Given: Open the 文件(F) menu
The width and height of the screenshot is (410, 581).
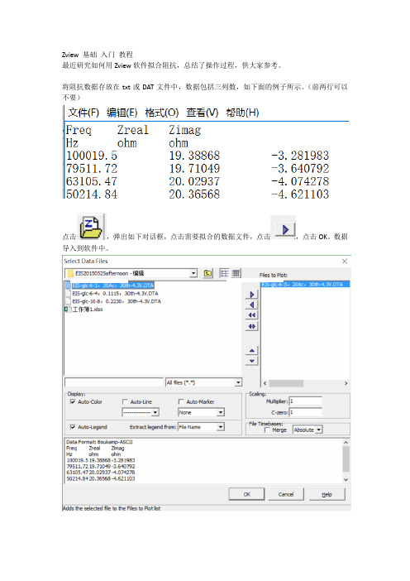Looking at the screenshot, I should [83, 113].
